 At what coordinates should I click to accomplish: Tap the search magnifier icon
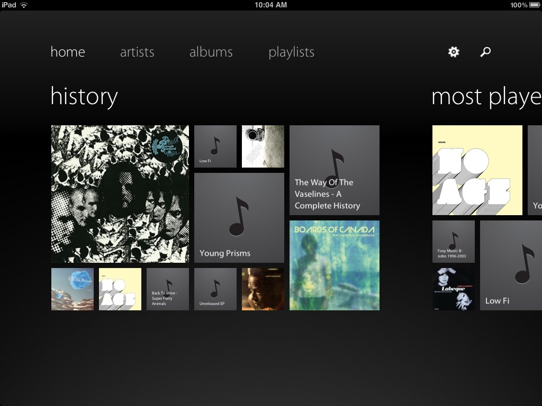coord(485,52)
